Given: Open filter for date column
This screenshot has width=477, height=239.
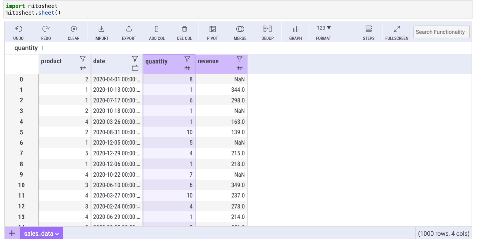Looking at the screenshot, I should click(x=135, y=59).
